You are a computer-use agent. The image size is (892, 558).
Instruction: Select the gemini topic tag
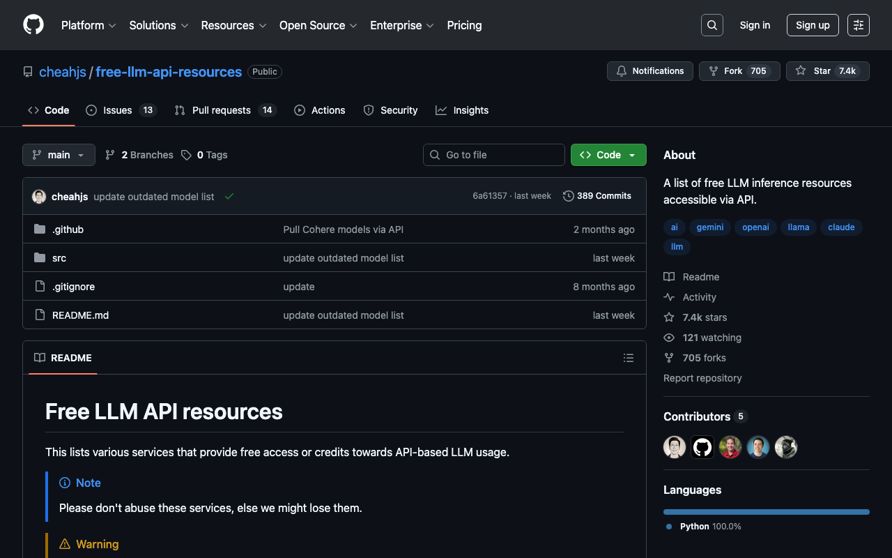point(710,227)
